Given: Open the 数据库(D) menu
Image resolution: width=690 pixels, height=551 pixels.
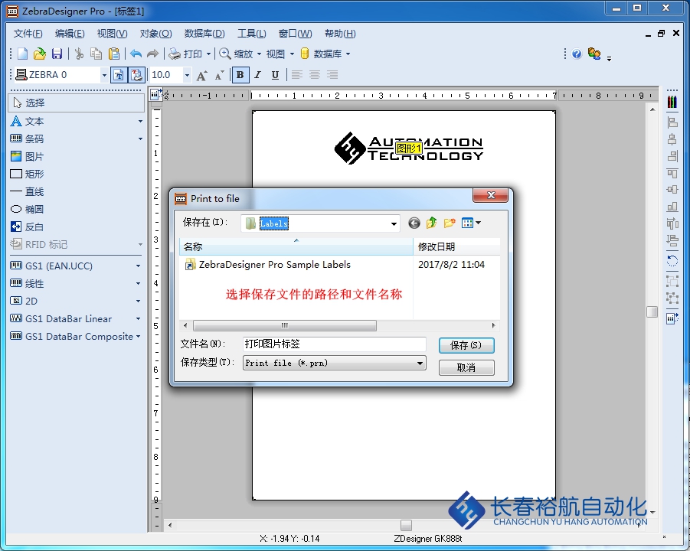Looking at the screenshot, I should click(204, 34).
